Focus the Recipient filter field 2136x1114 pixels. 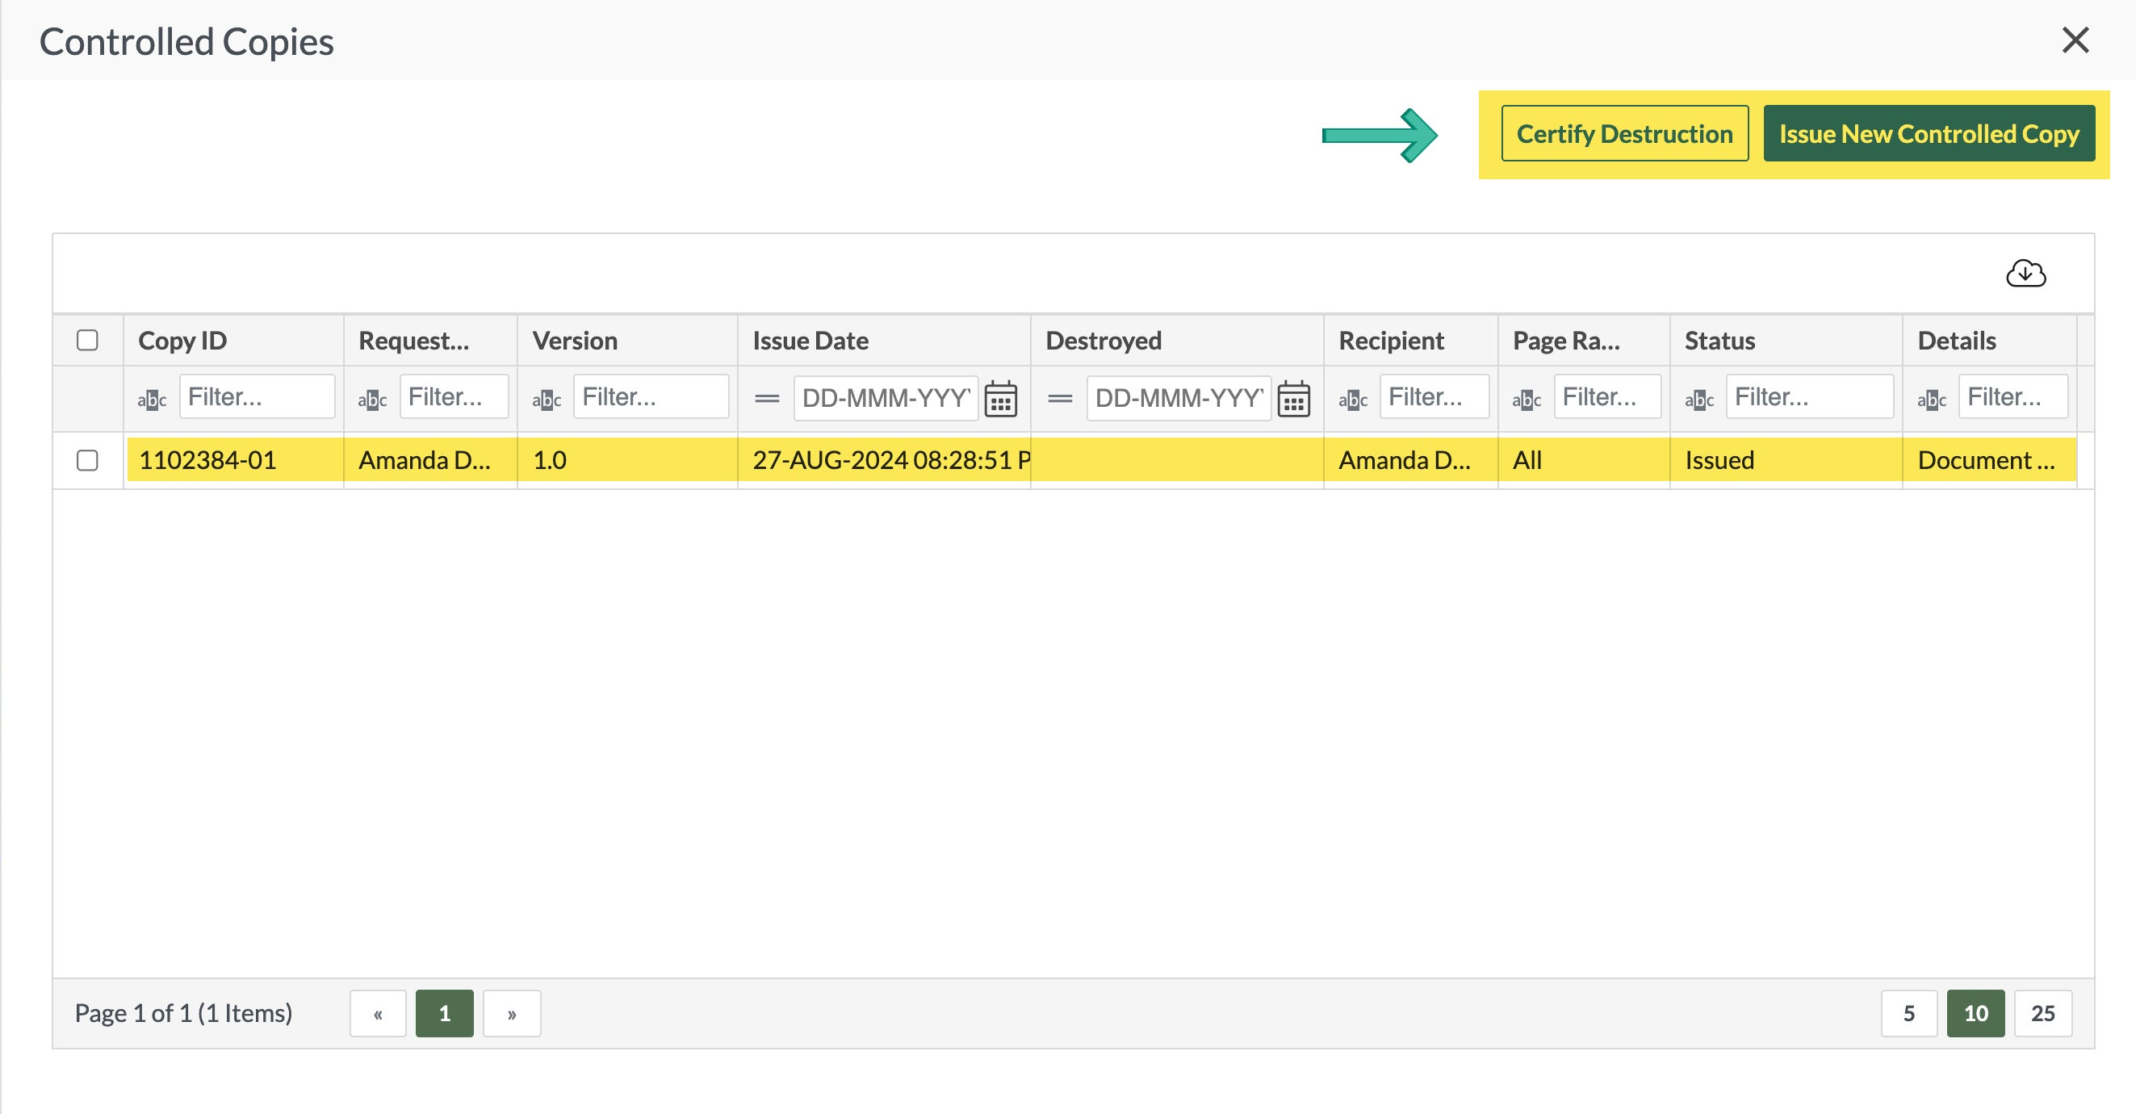tap(1434, 397)
